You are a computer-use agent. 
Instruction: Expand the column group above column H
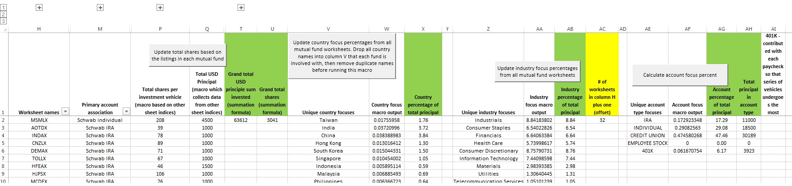[39, 8]
